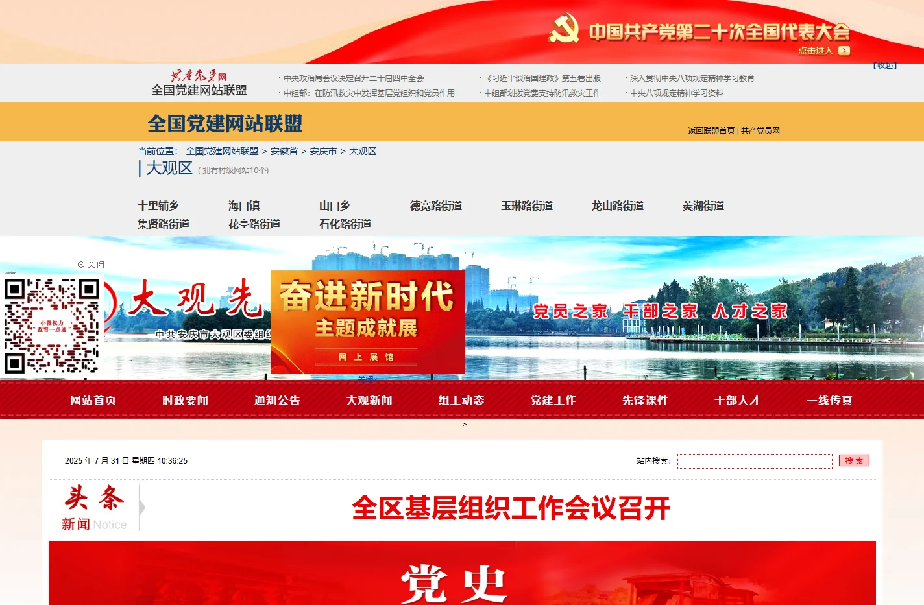The image size is (924, 605).
Task: Open 深入贯彻中央八项规定精神学习教育 link
Action: (x=692, y=78)
